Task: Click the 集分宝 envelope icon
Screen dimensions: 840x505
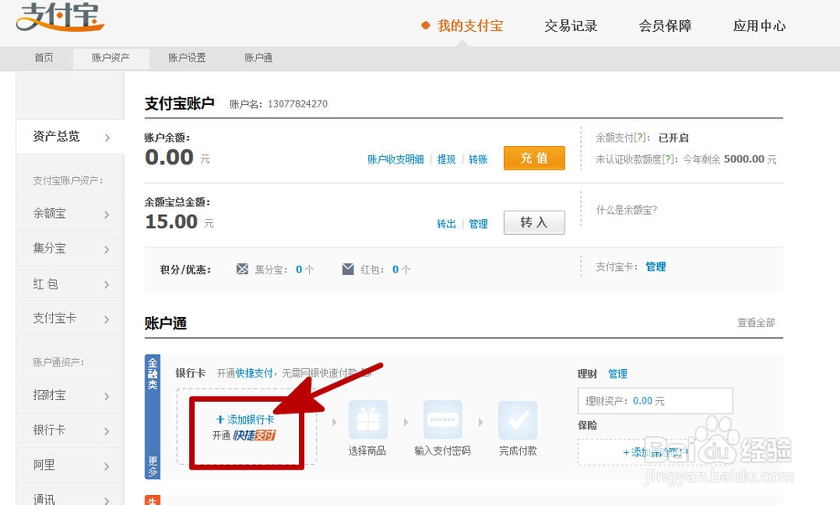Action: 243,269
